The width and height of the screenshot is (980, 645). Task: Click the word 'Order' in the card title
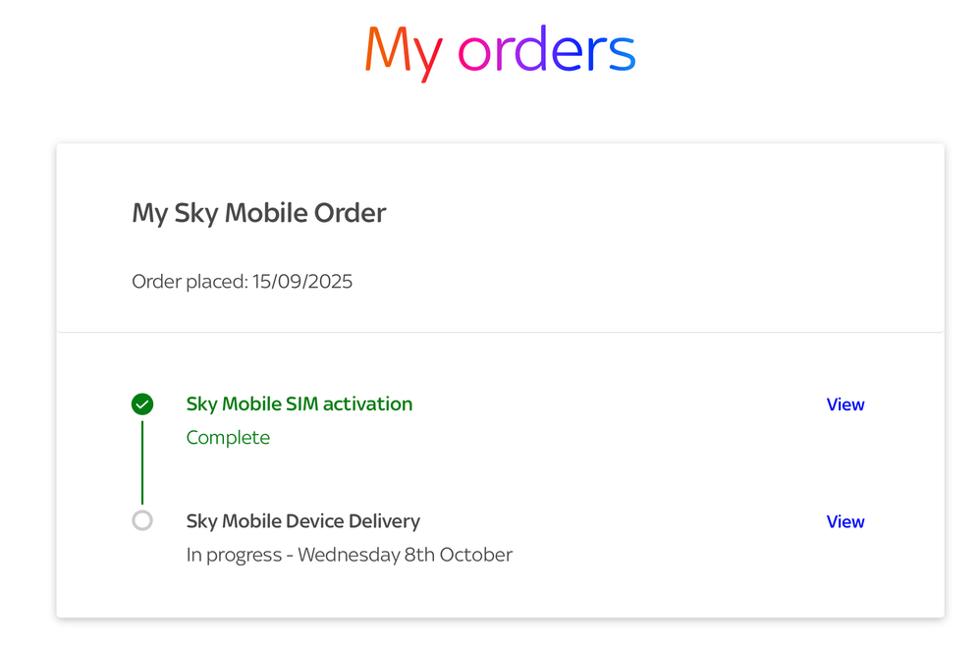[350, 213]
